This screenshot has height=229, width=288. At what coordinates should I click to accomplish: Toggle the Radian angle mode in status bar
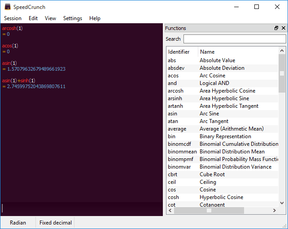pyautogui.click(x=18, y=223)
